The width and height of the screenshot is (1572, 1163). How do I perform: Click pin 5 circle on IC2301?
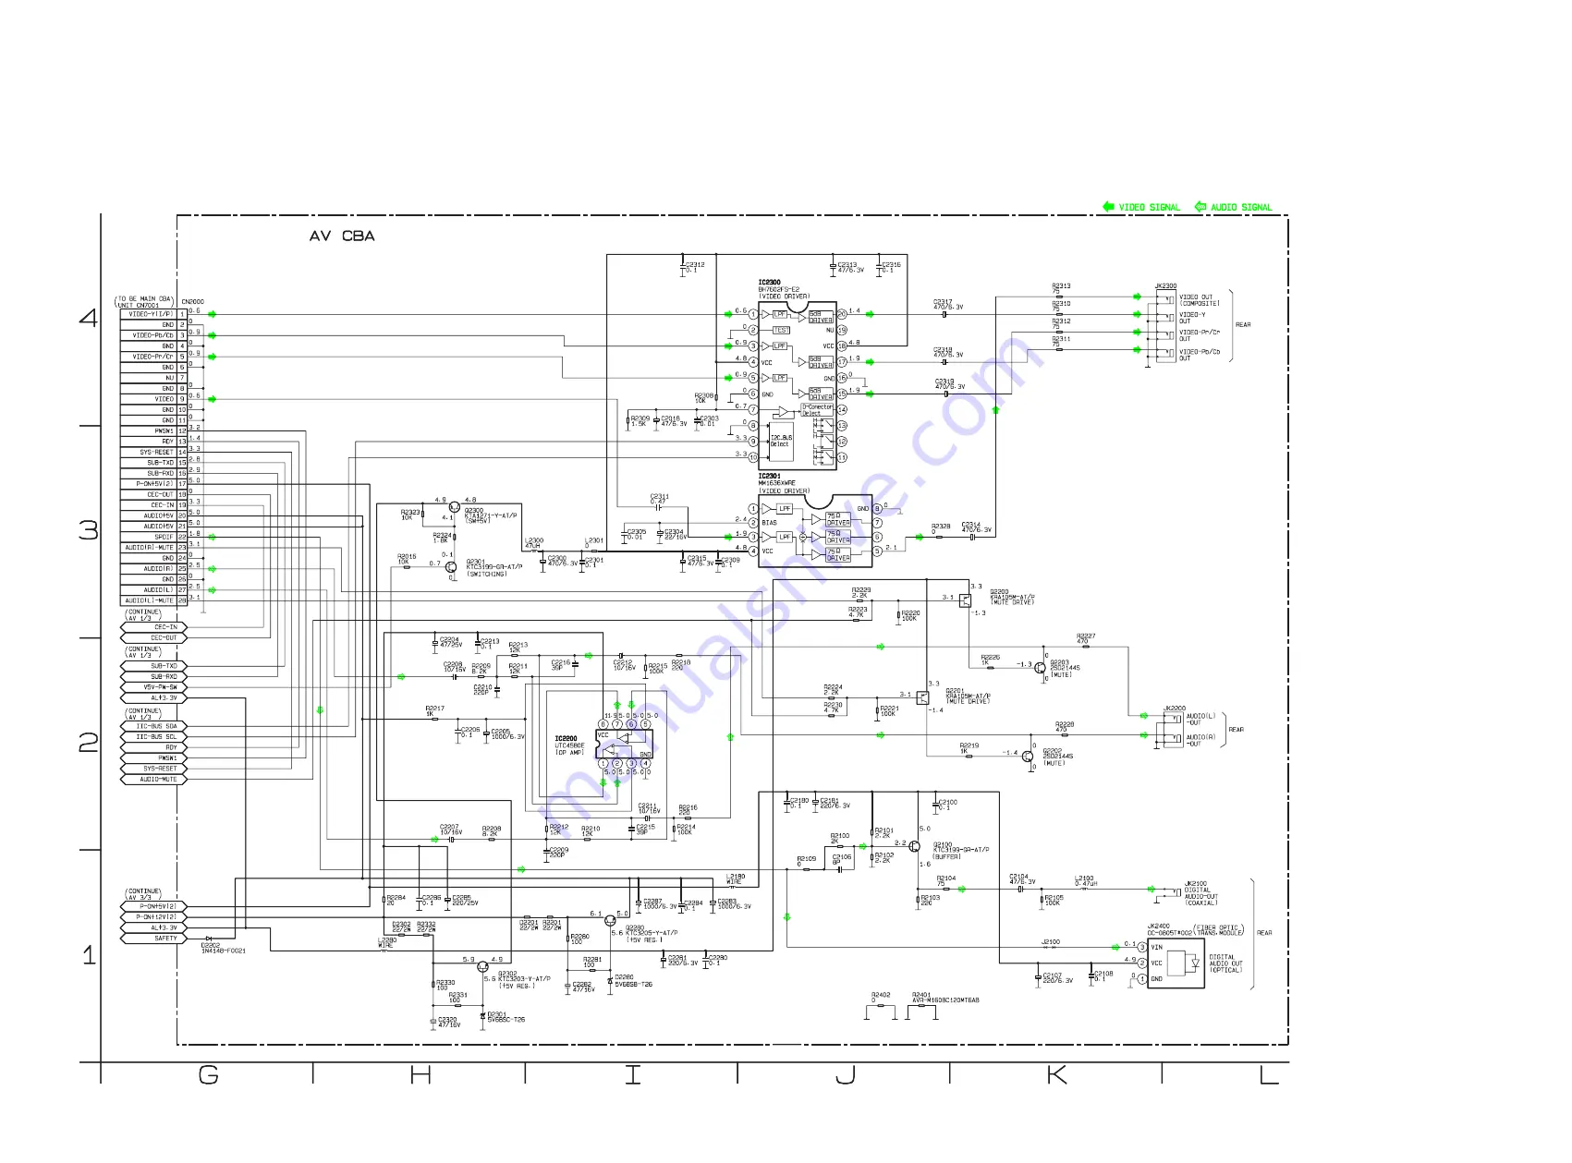point(877,551)
